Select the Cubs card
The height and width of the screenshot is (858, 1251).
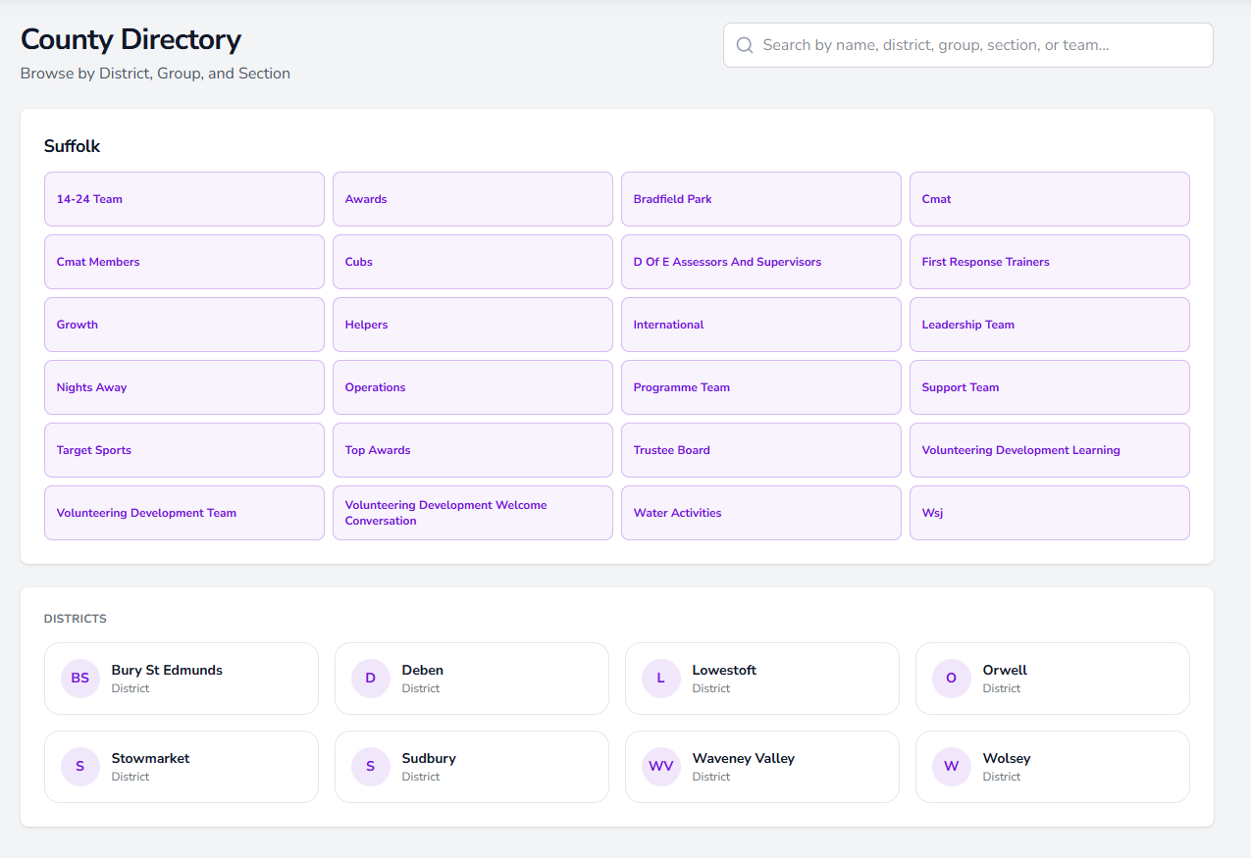(473, 262)
